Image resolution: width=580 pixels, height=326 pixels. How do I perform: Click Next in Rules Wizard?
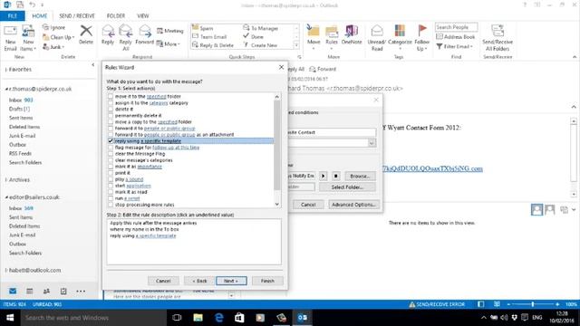(x=231, y=281)
